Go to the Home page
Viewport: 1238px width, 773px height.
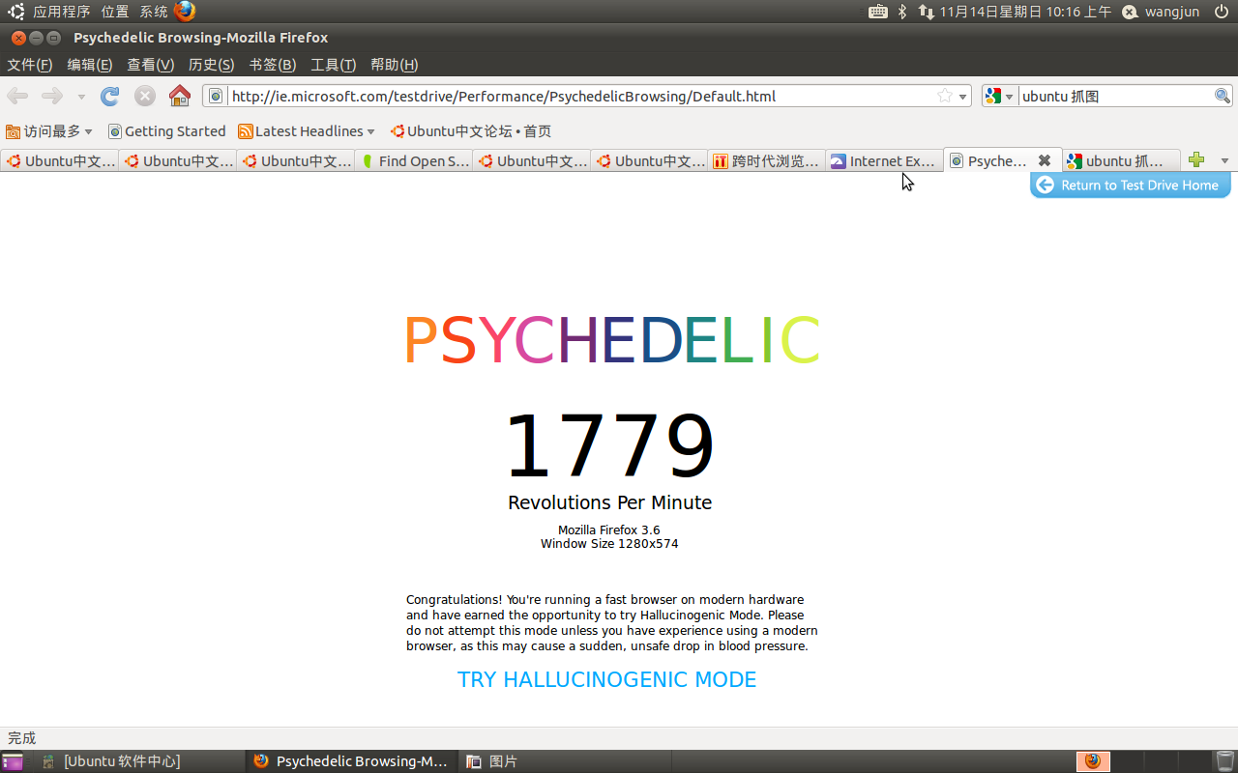click(180, 96)
